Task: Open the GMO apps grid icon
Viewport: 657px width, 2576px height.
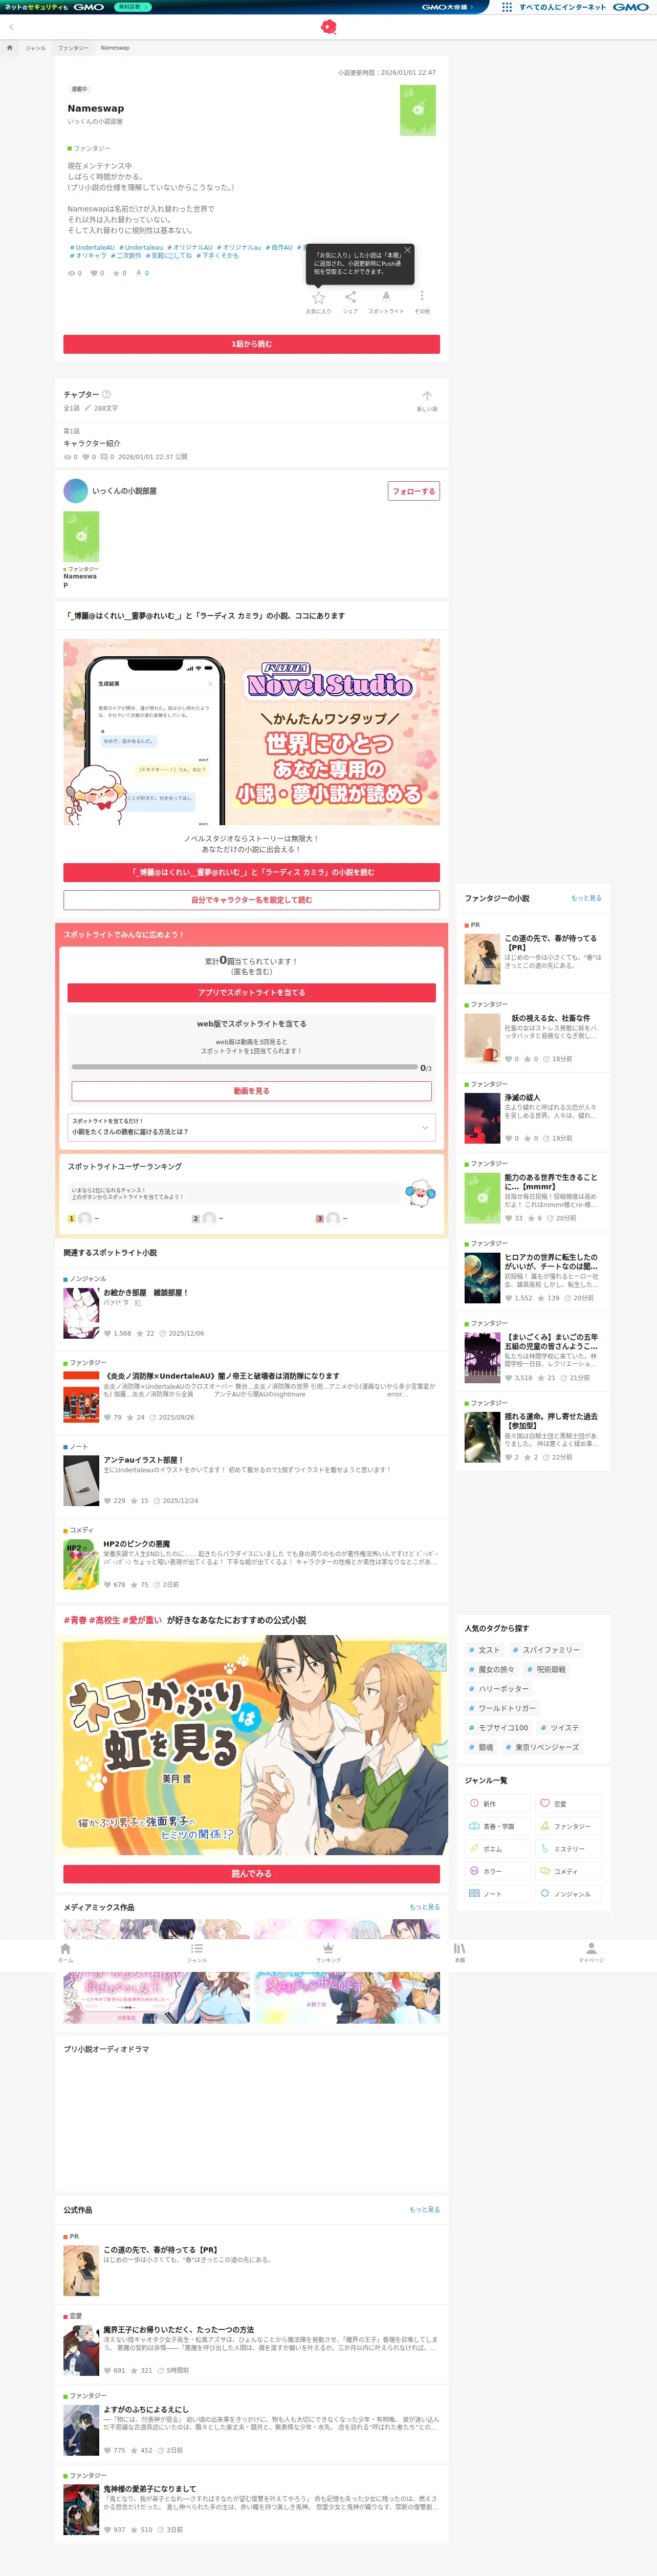Action: pyautogui.click(x=507, y=6)
